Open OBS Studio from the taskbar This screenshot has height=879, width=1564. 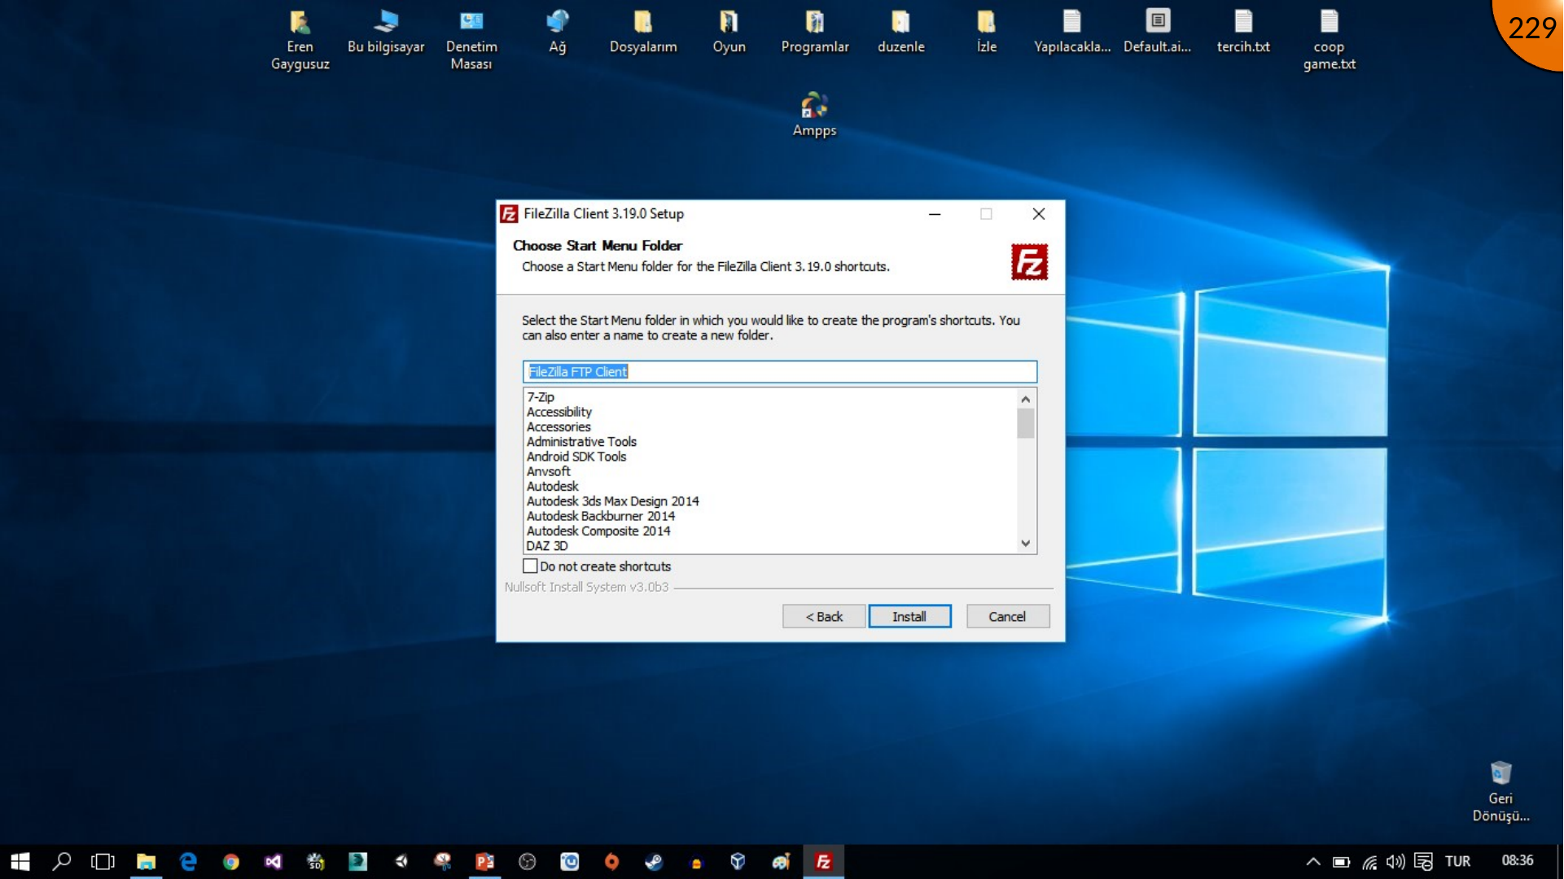[x=528, y=861]
